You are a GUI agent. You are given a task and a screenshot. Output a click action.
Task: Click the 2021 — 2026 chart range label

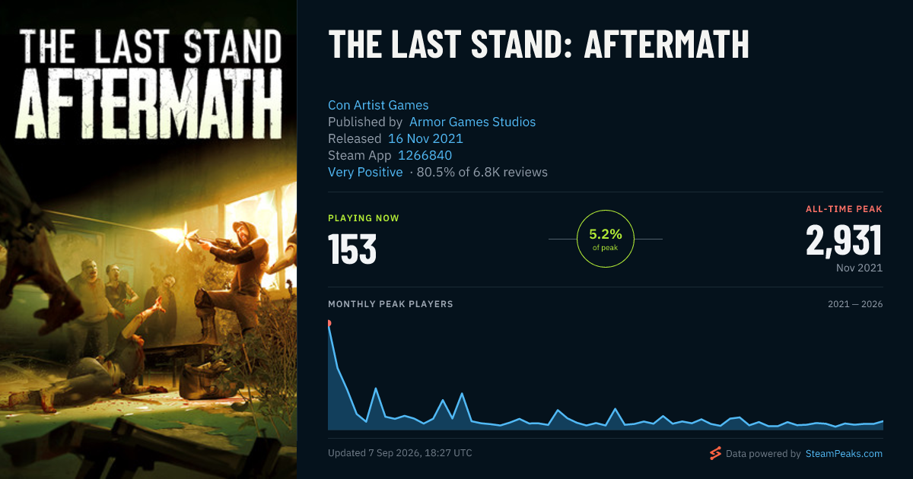855,304
